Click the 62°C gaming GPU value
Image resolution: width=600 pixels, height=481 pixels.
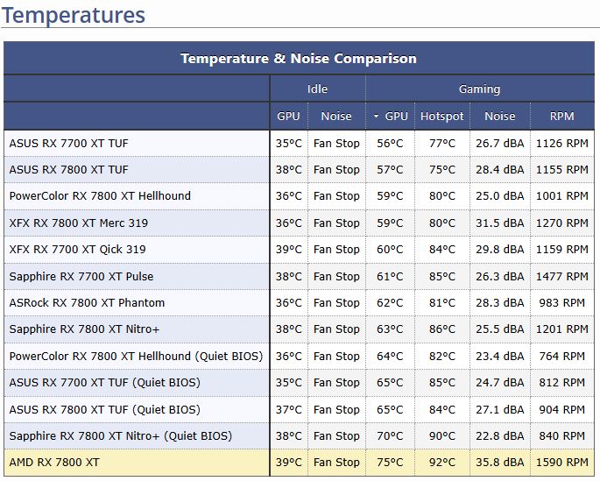click(390, 302)
